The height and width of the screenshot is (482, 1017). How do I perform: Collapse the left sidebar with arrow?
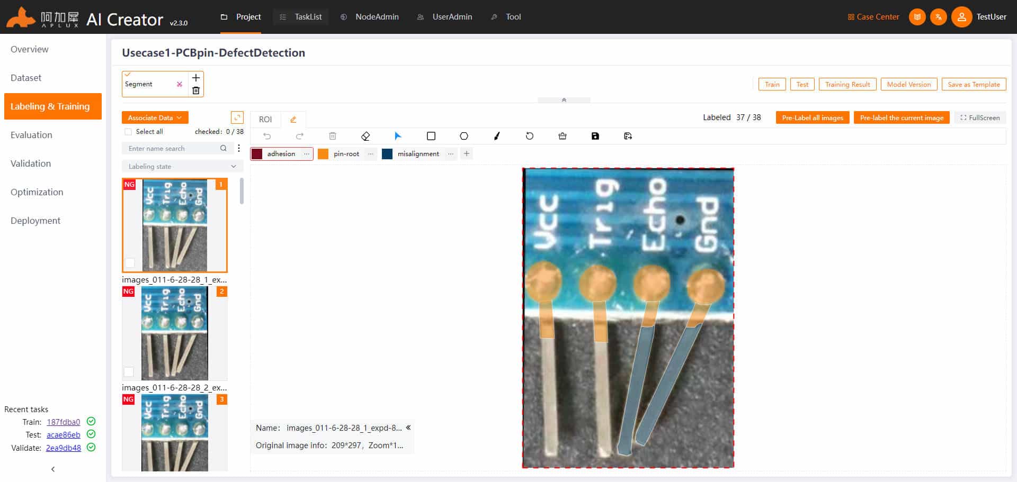click(53, 469)
